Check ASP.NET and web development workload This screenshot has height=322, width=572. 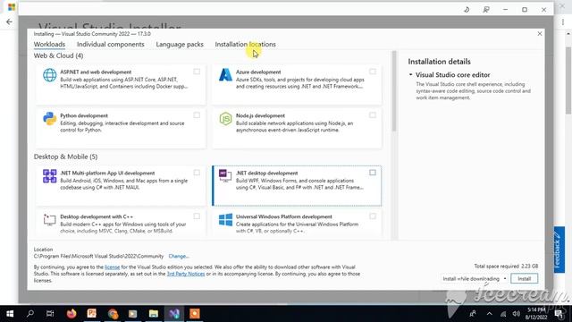coord(197,72)
